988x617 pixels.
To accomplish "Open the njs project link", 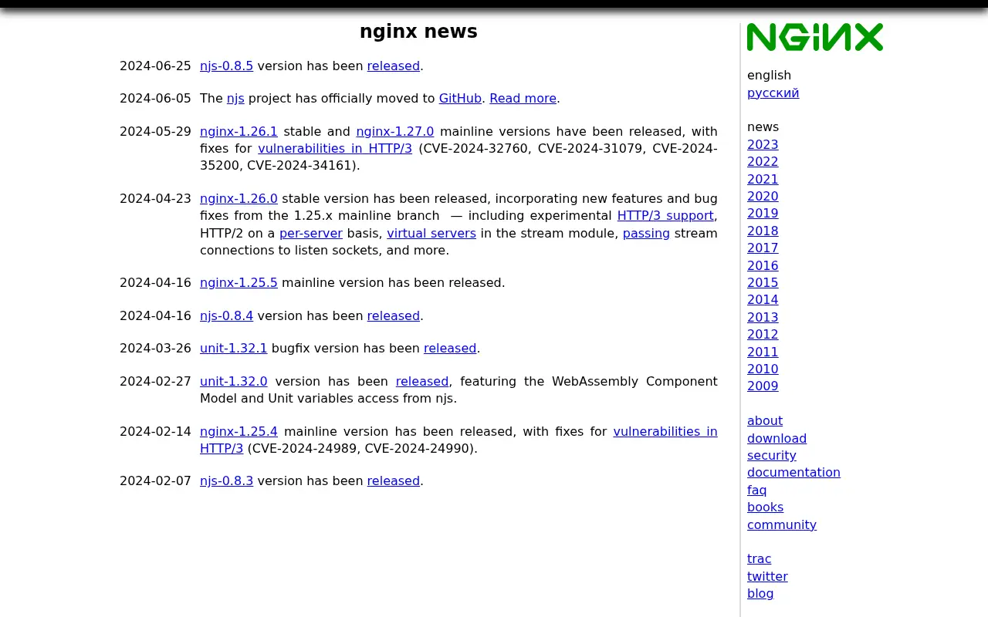I will [235, 99].
